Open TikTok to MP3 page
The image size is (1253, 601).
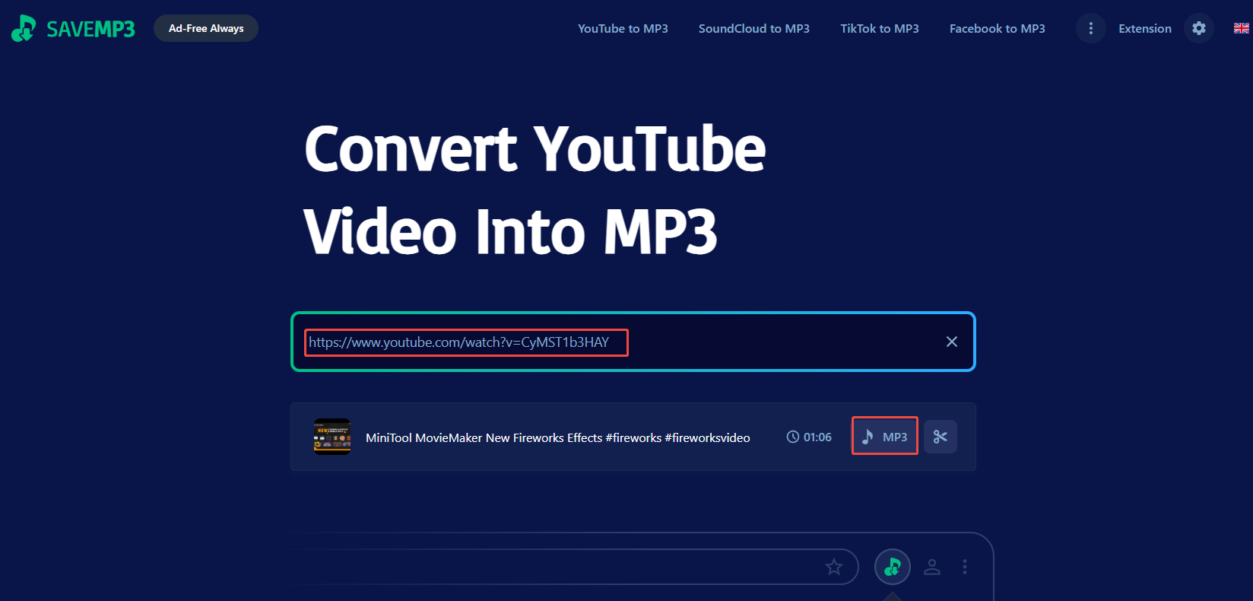pyautogui.click(x=879, y=28)
